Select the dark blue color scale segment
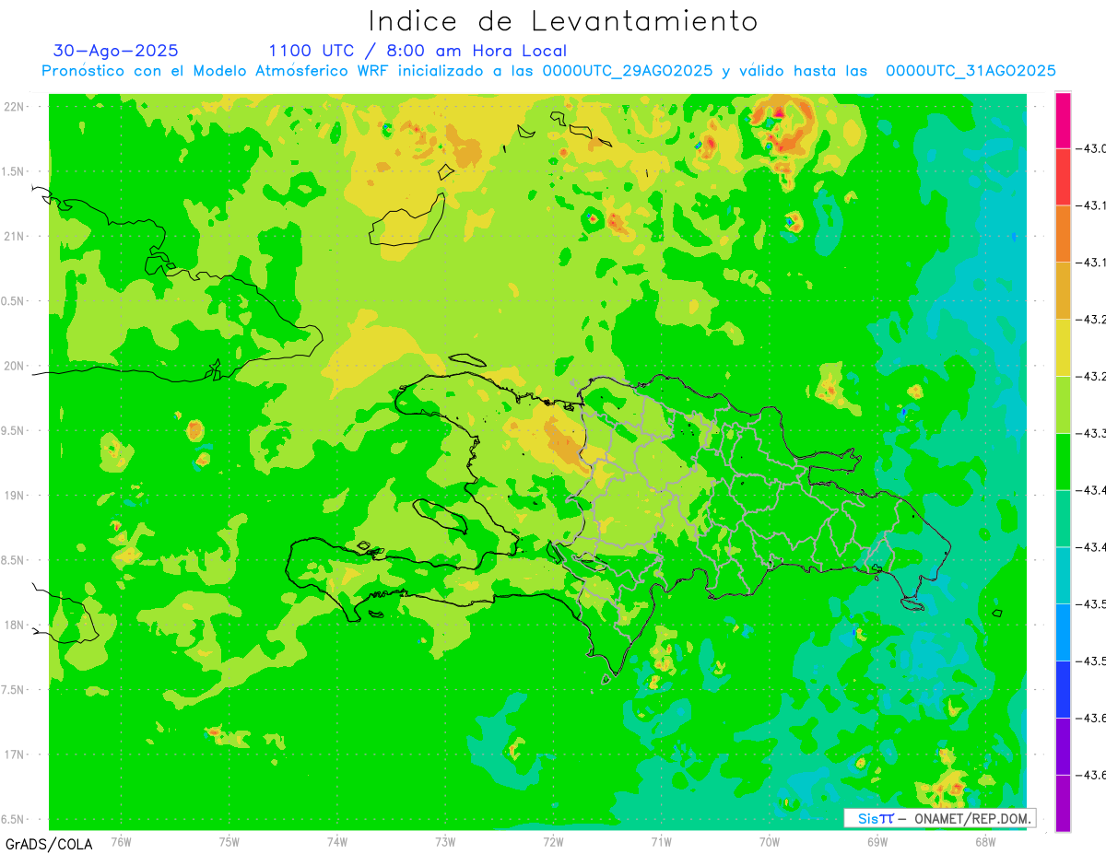 (x=1063, y=689)
